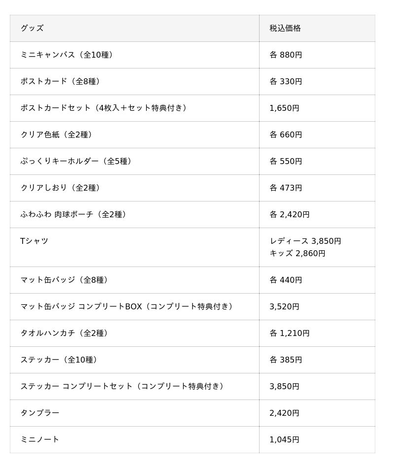
Task: Click the Tシャツ item cell
Action: 134,247
